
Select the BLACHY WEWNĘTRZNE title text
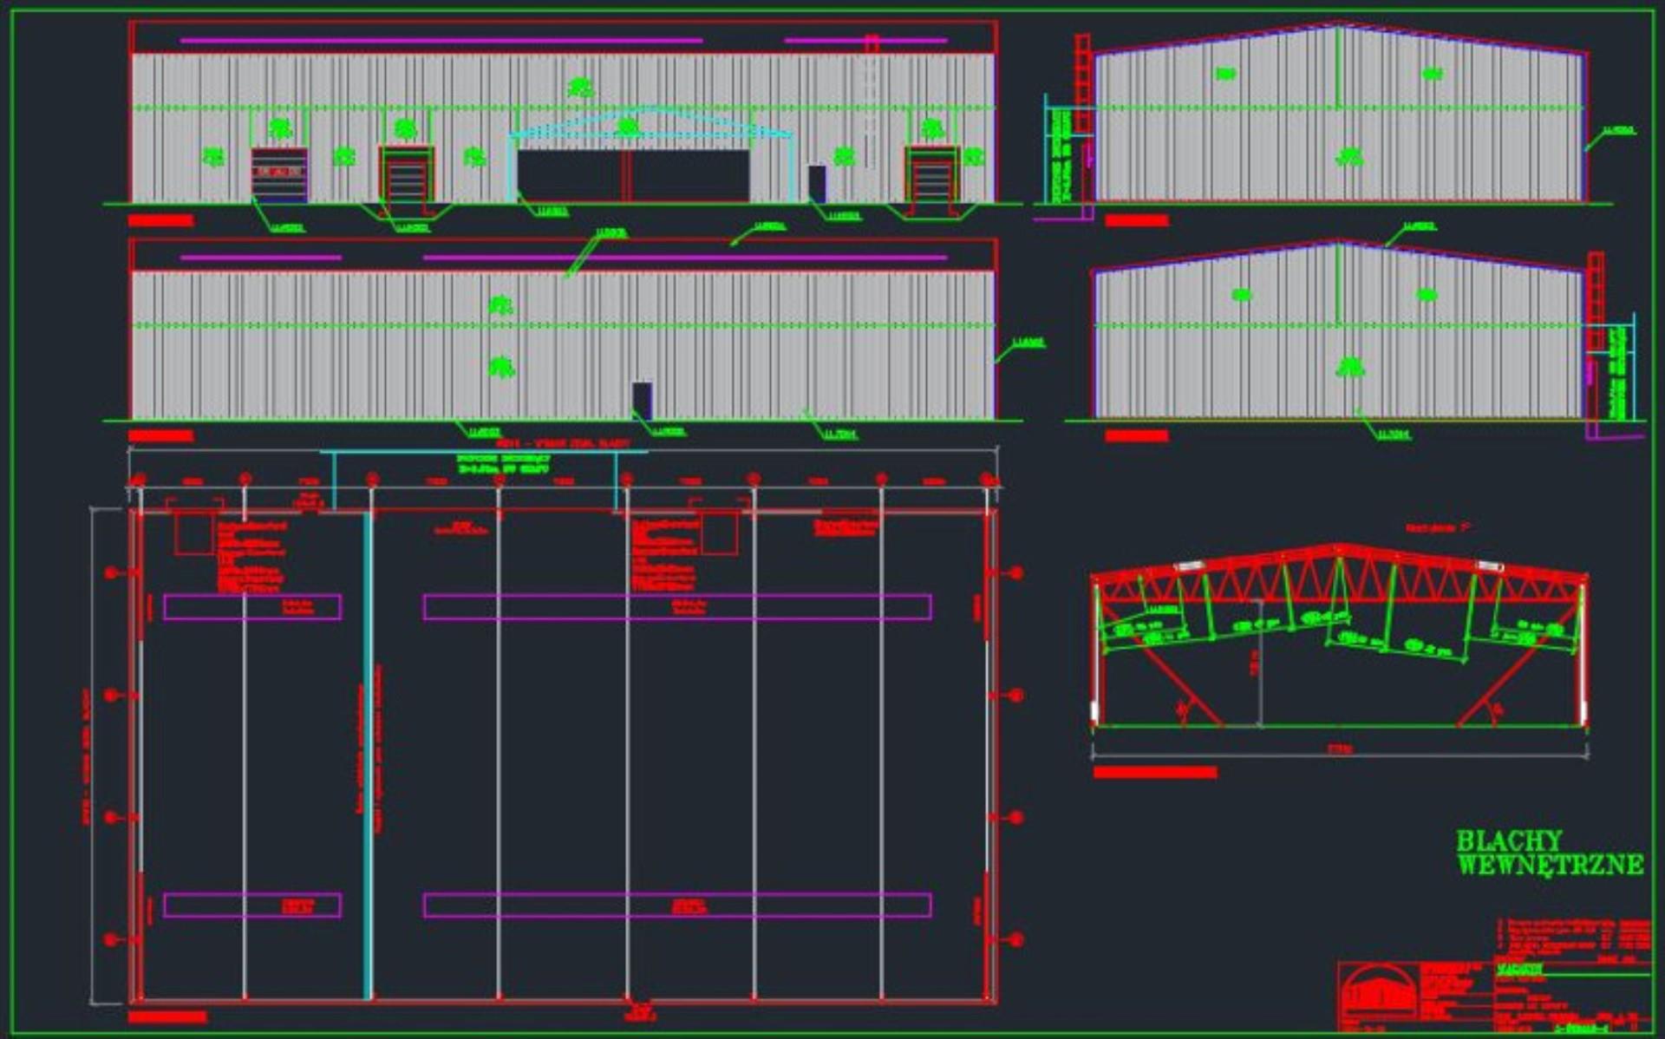1550,853
